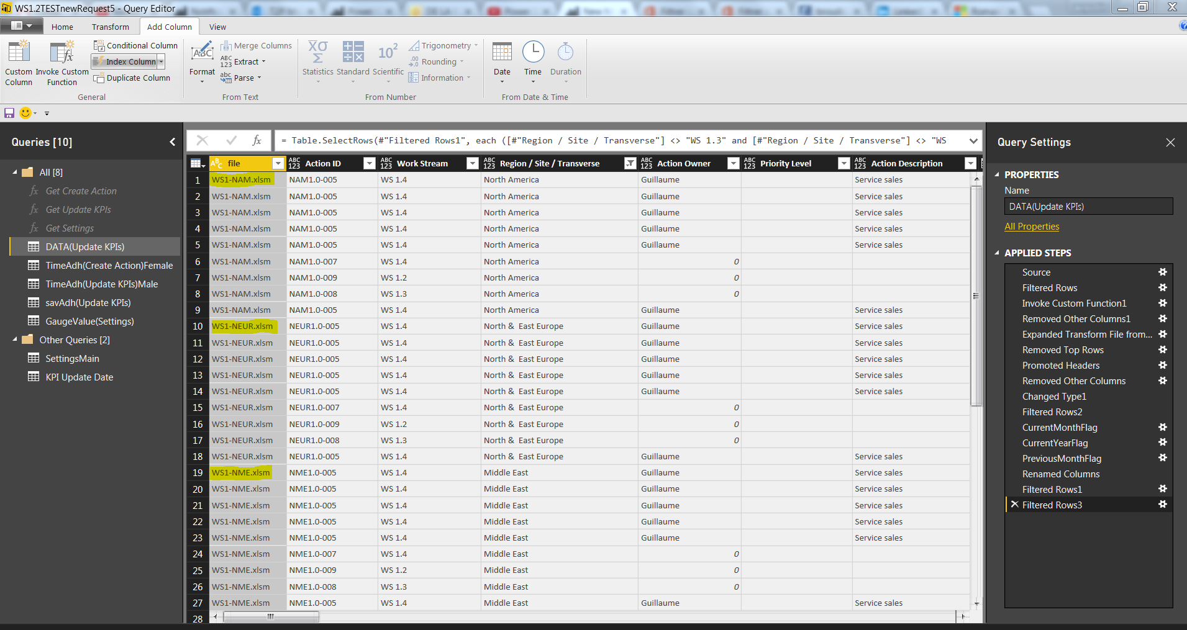Click the Duration icon
The image size is (1187, 630).
[565, 52]
